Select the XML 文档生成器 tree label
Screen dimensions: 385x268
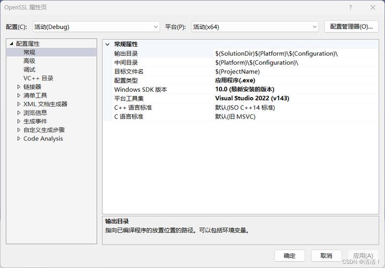(x=46, y=104)
